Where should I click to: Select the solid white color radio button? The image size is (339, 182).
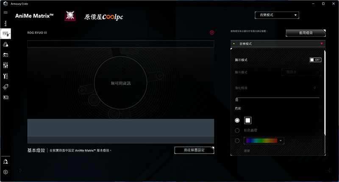coord(237,120)
